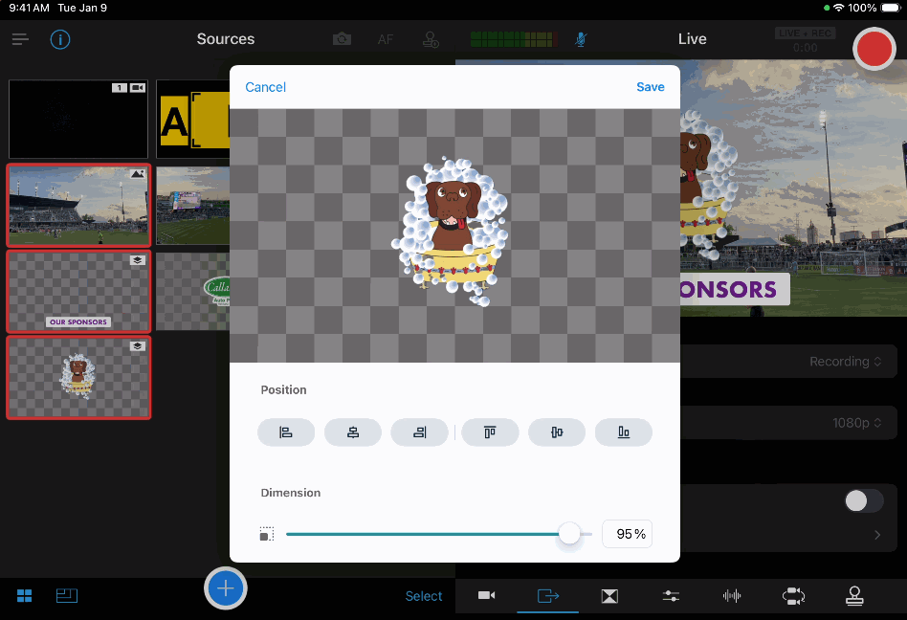This screenshot has width=907, height=620.
Task: Select the OUR SPONSORS overlay thumbnail
Action: pos(78,292)
